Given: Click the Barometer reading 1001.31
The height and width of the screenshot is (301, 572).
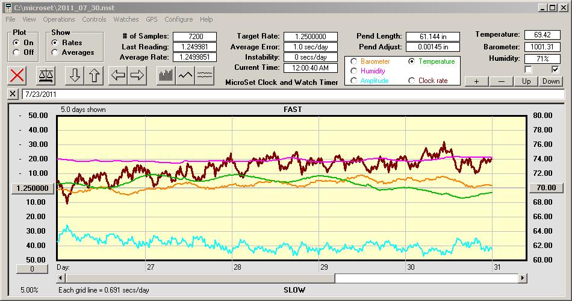Looking at the screenshot, I should coord(542,47).
